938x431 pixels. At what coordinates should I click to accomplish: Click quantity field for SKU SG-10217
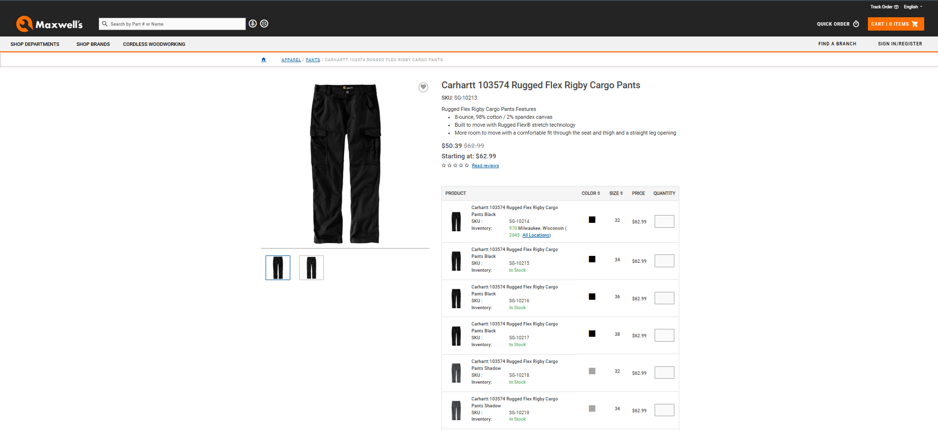(664, 335)
